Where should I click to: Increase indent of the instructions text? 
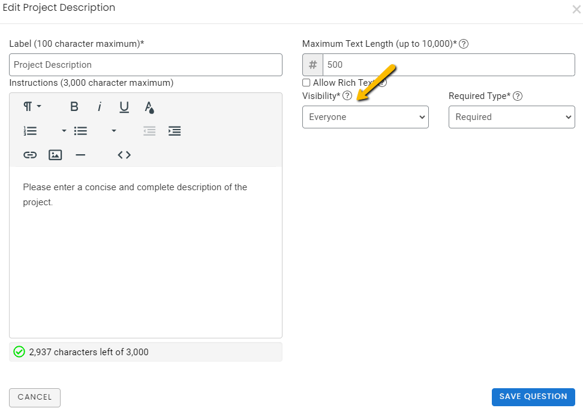point(175,130)
